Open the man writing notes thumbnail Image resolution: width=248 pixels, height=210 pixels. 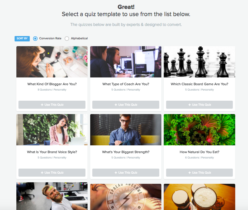click(x=126, y=130)
